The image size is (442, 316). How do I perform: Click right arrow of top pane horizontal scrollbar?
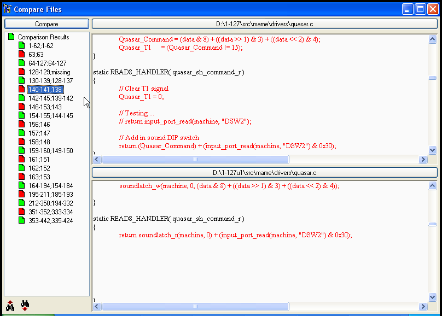(422, 160)
